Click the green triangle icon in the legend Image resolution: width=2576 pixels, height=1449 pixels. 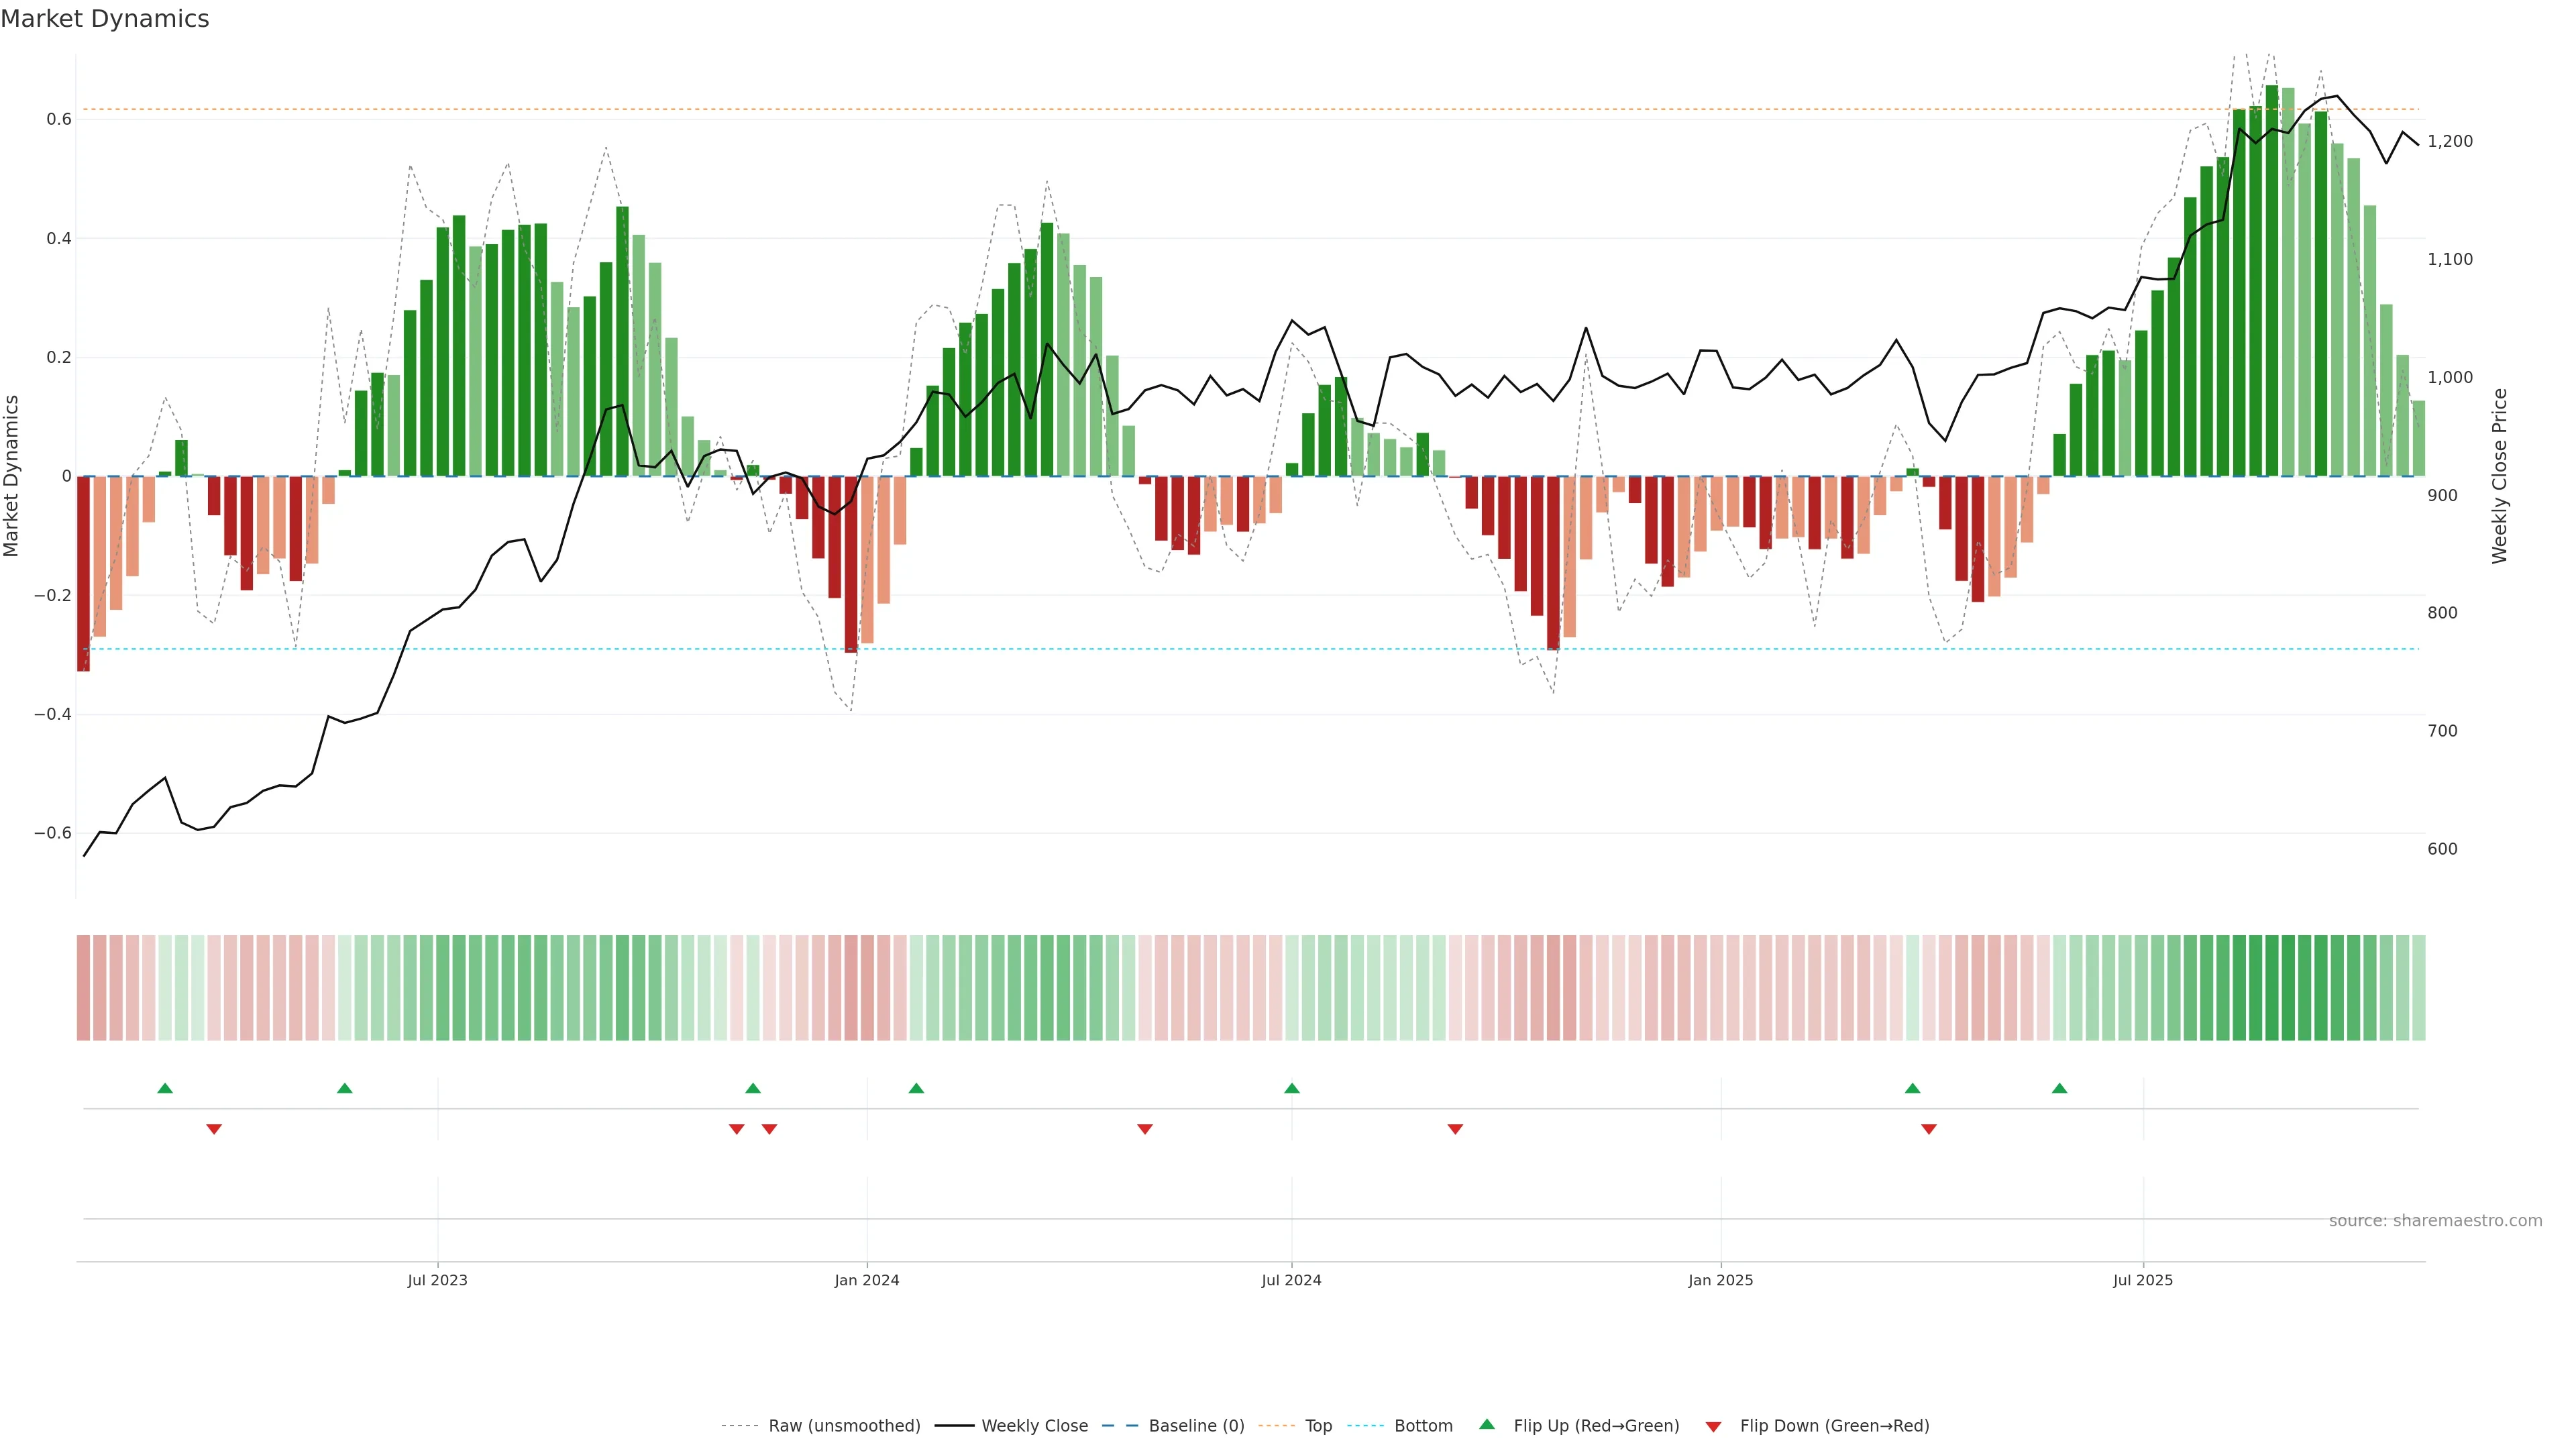tap(1487, 1424)
